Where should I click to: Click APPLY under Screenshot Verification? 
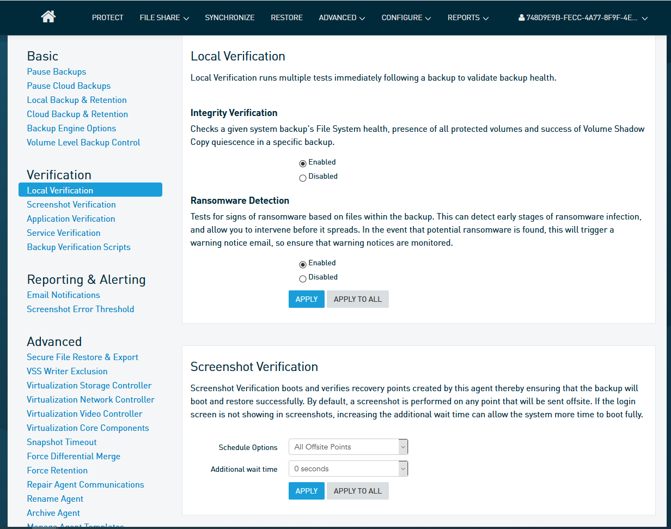tap(307, 491)
